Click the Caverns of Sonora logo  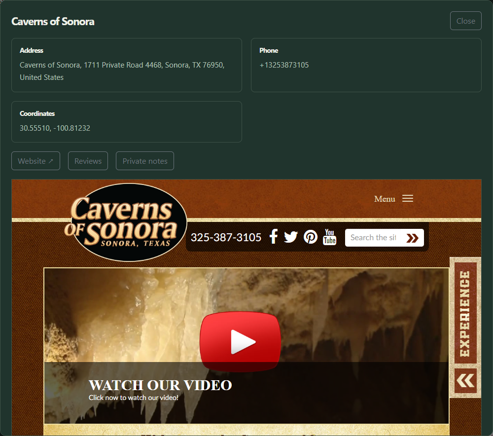[125, 222]
